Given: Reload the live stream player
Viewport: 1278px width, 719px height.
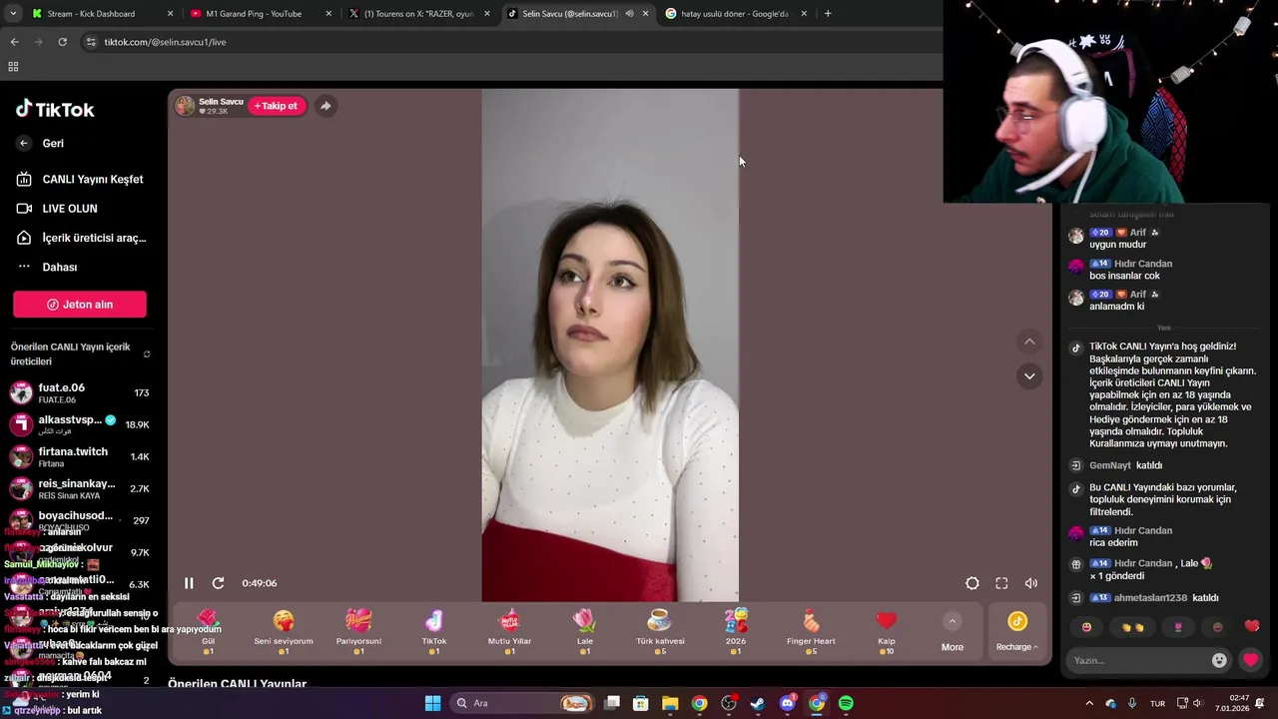Looking at the screenshot, I should coord(218,583).
